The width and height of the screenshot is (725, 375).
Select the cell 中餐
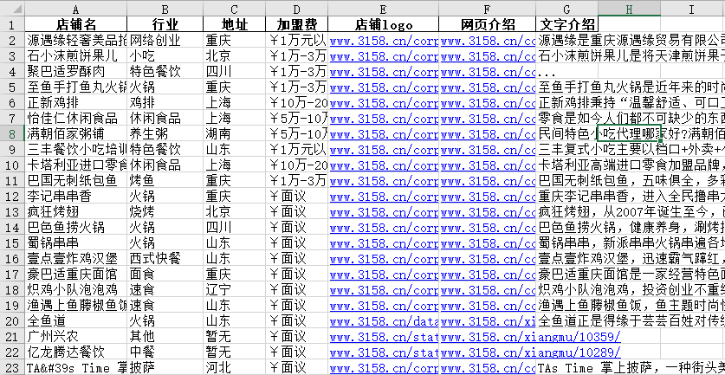point(165,352)
